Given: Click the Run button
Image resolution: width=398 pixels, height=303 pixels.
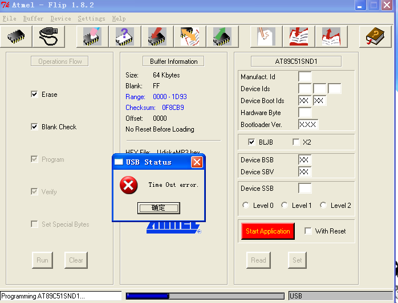Looking at the screenshot, I should point(42,260).
